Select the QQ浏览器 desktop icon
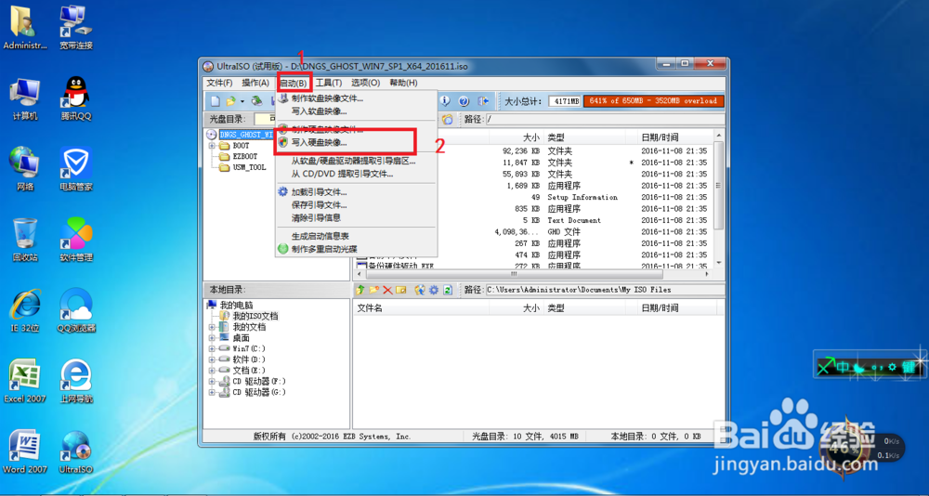The height and width of the screenshot is (496, 929). point(76,310)
